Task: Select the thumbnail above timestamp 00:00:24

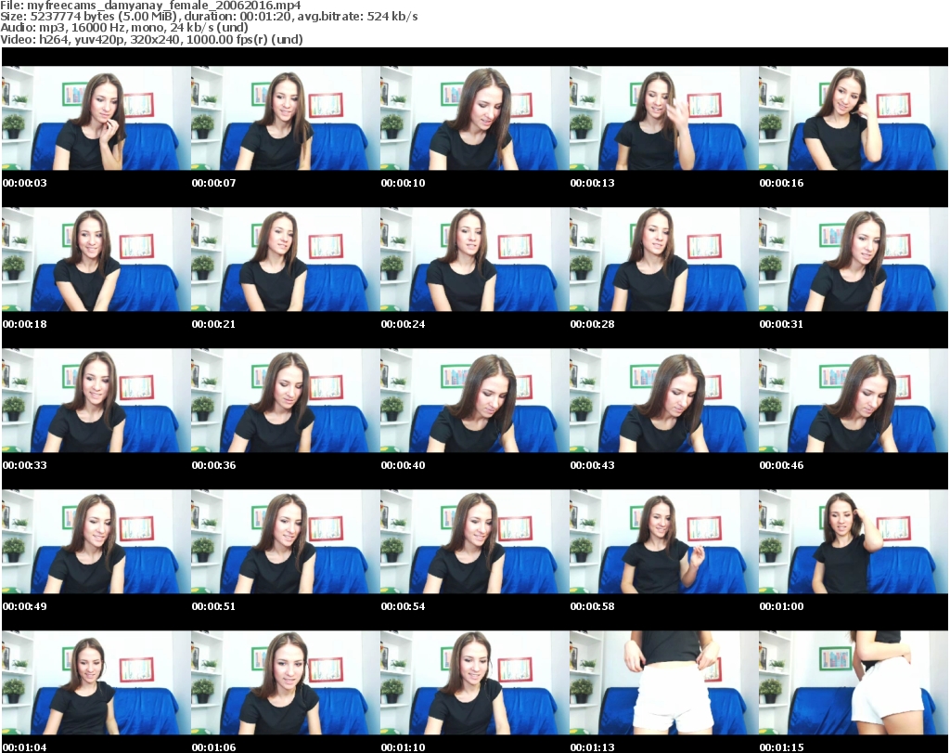Action: (x=475, y=259)
